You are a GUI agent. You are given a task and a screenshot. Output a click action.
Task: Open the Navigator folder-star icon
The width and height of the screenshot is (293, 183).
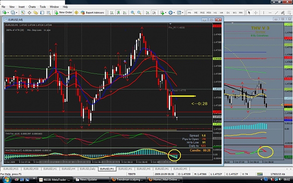pyautogui.click(x=36, y=13)
